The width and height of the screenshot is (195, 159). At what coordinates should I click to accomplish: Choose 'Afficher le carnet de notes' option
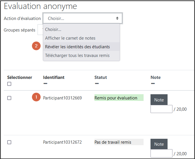pos(70,38)
